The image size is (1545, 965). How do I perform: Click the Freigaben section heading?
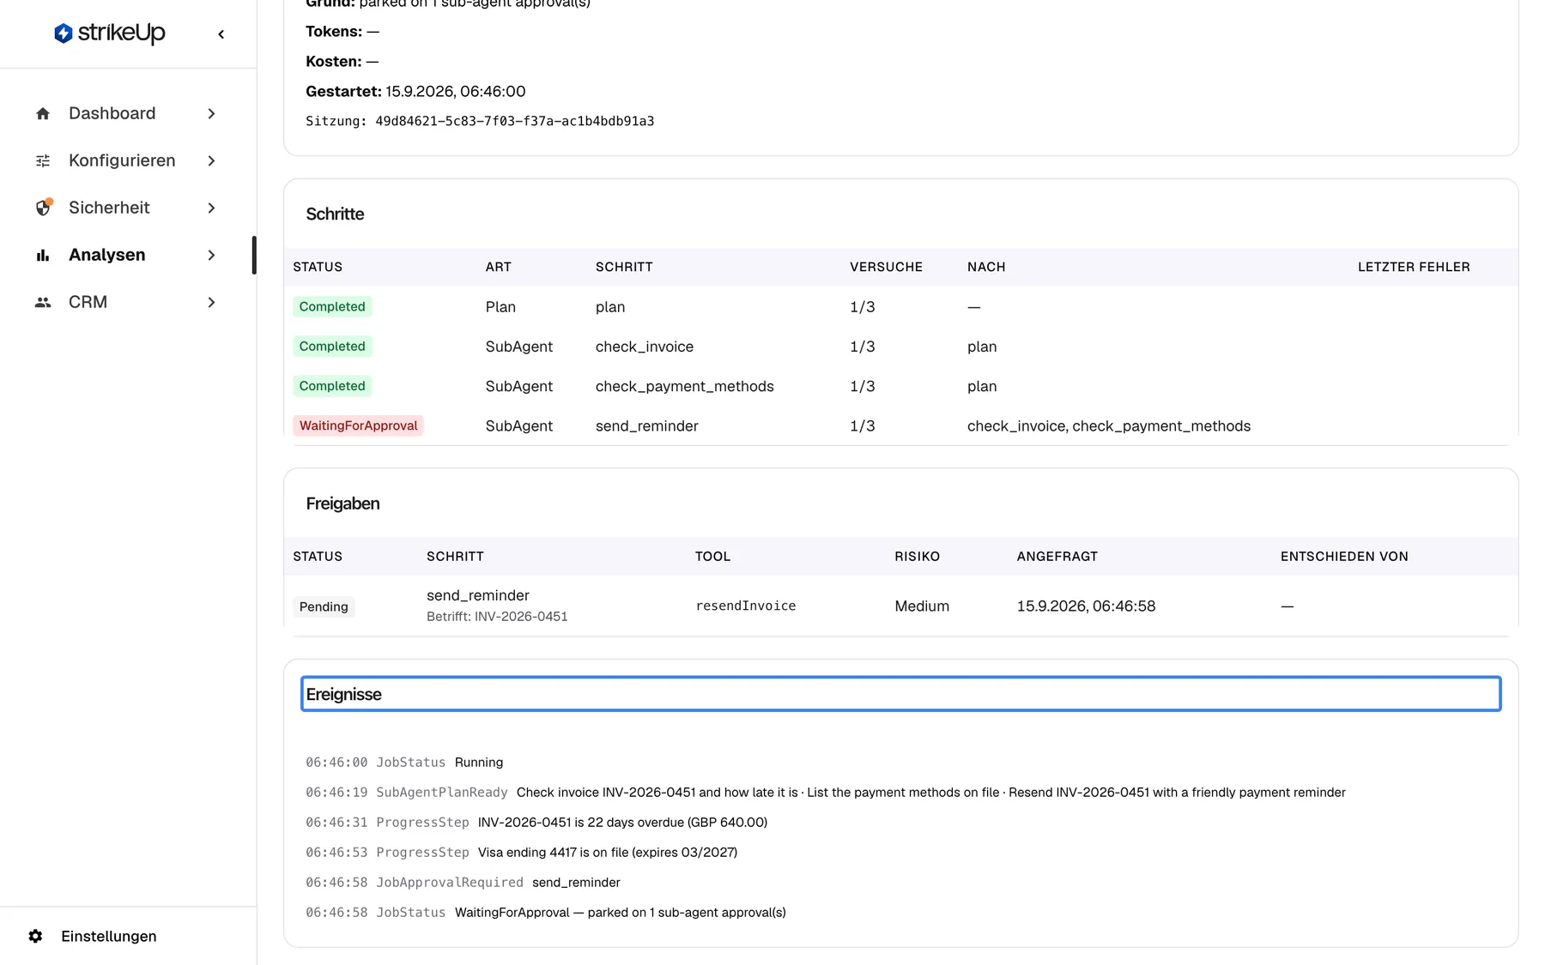point(342,504)
